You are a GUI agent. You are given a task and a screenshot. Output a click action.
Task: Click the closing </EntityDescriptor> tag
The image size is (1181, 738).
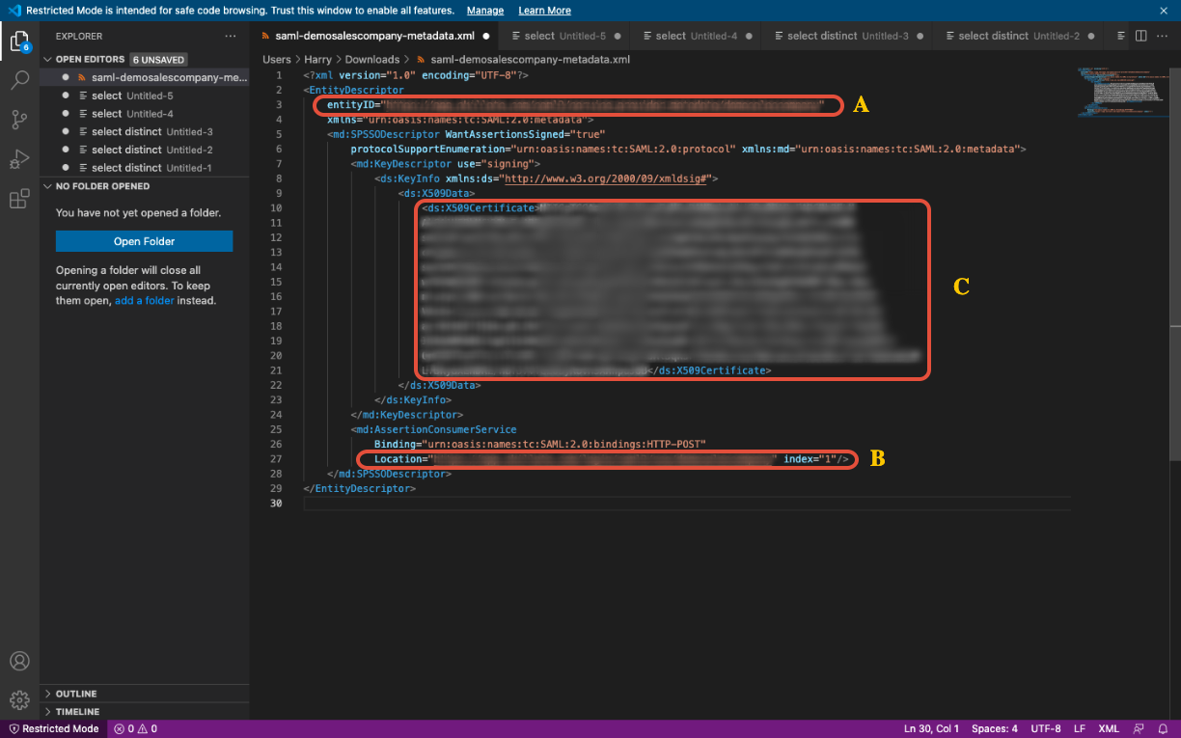pyautogui.click(x=360, y=489)
